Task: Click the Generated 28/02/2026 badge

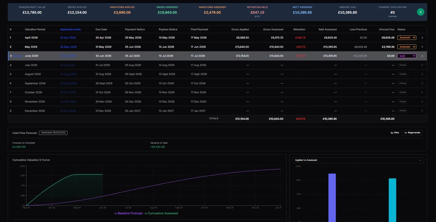Action: [53, 133]
